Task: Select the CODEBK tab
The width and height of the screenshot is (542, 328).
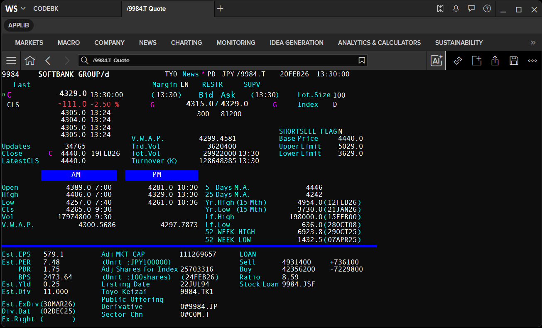Action: coord(46,9)
